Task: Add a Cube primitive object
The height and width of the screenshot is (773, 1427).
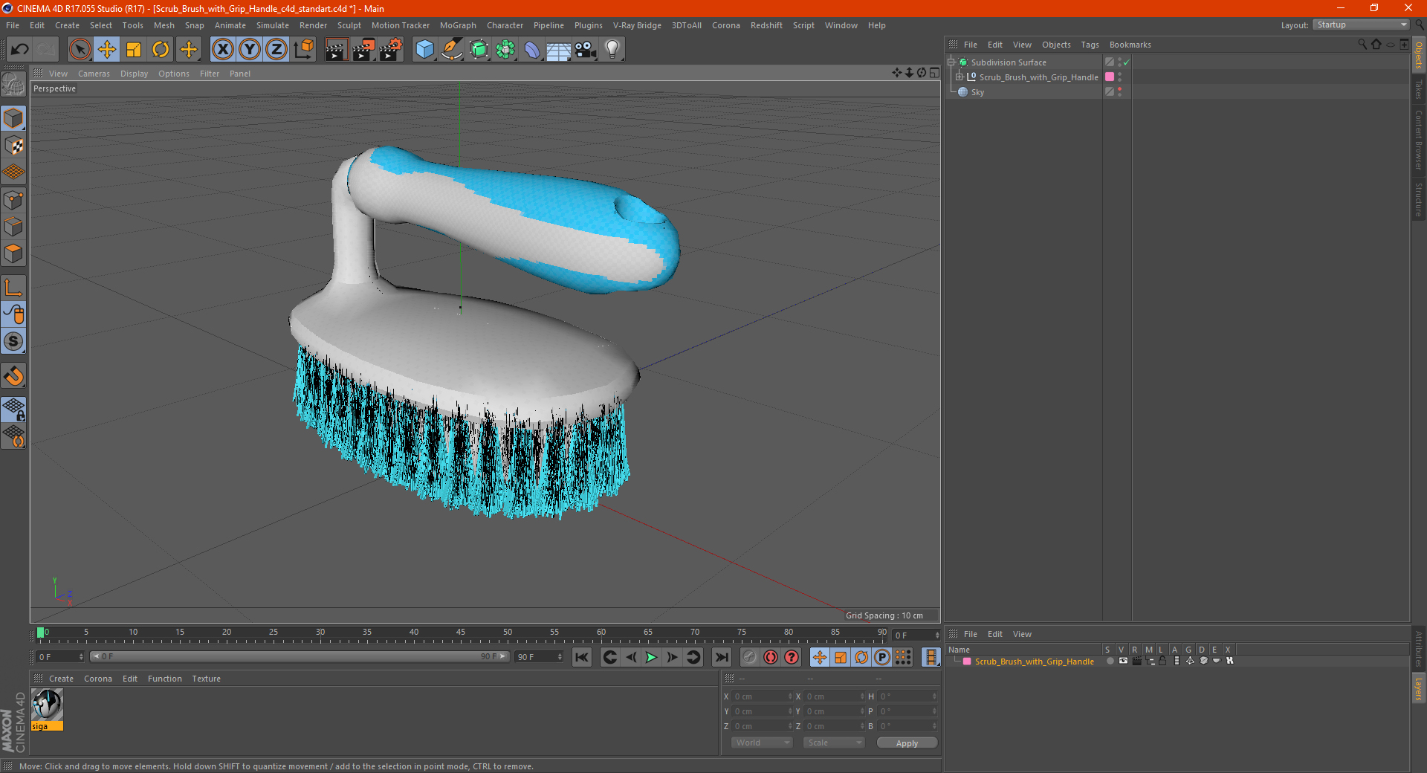Action: 424,50
